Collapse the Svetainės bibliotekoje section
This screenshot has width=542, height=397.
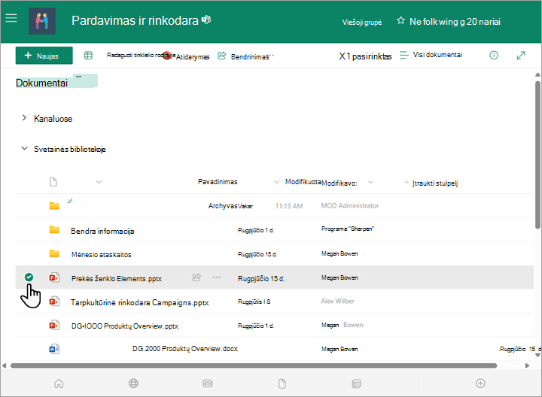[x=24, y=148]
